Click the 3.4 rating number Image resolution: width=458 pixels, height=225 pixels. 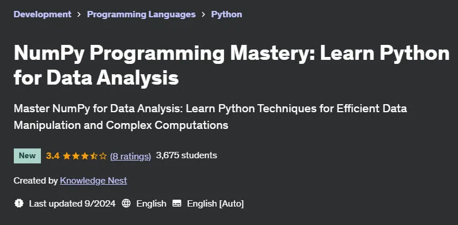click(53, 156)
